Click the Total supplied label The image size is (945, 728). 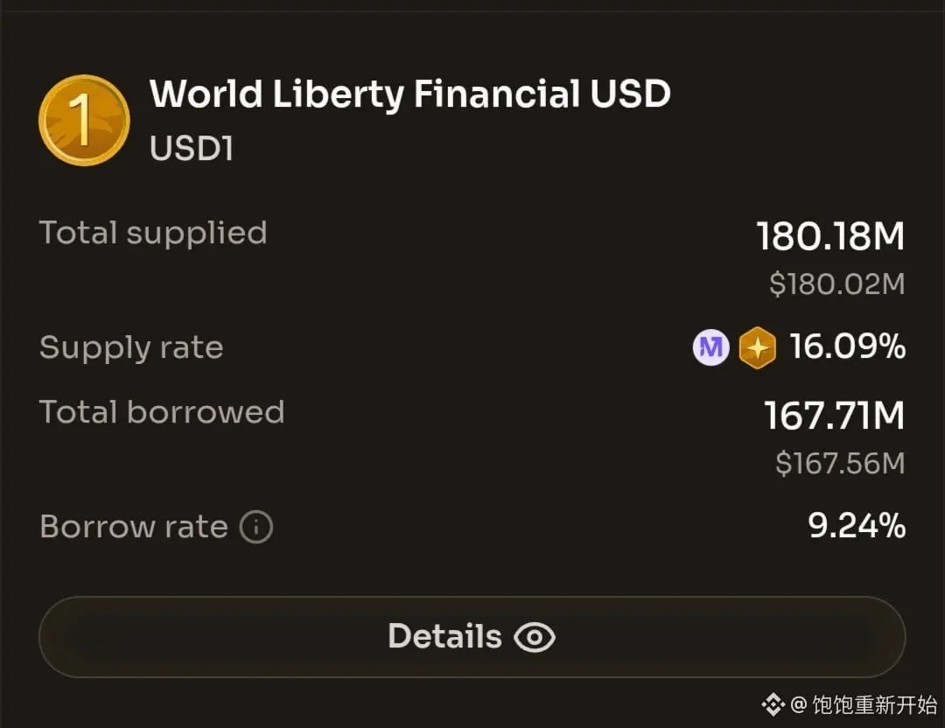point(153,233)
